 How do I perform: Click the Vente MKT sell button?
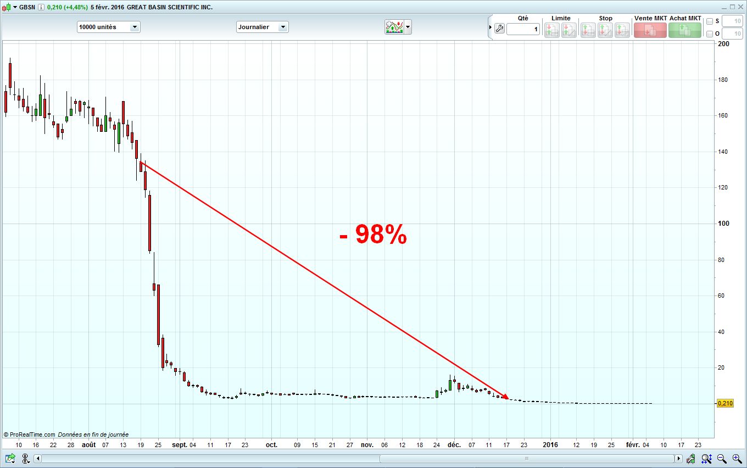pos(650,30)
